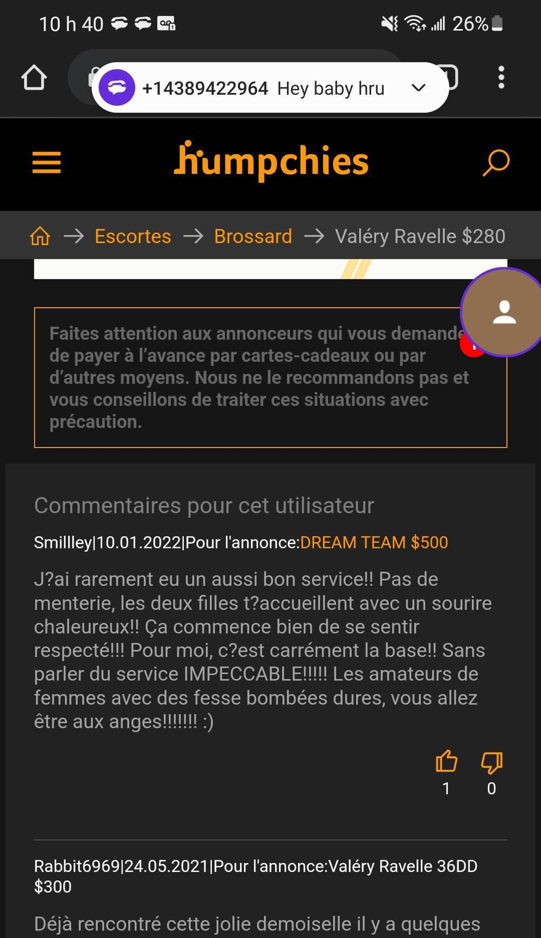Tap the Valéry Ravelle $280 breadcrumb
This screenshot has height=938, width=541.
pos(420,236)
